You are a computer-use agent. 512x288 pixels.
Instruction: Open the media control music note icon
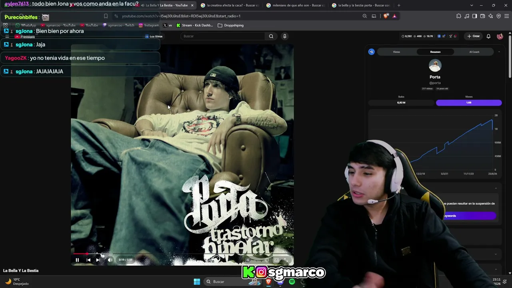click(467, 16)
